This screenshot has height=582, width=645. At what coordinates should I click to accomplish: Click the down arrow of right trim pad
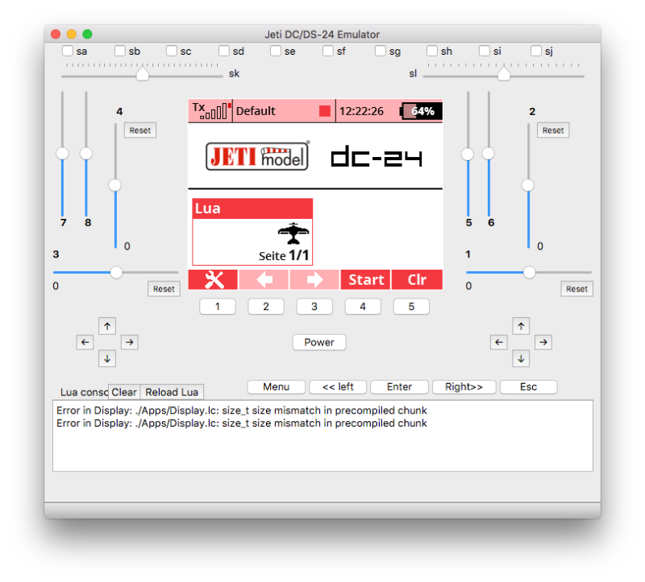tap(521, 358)
